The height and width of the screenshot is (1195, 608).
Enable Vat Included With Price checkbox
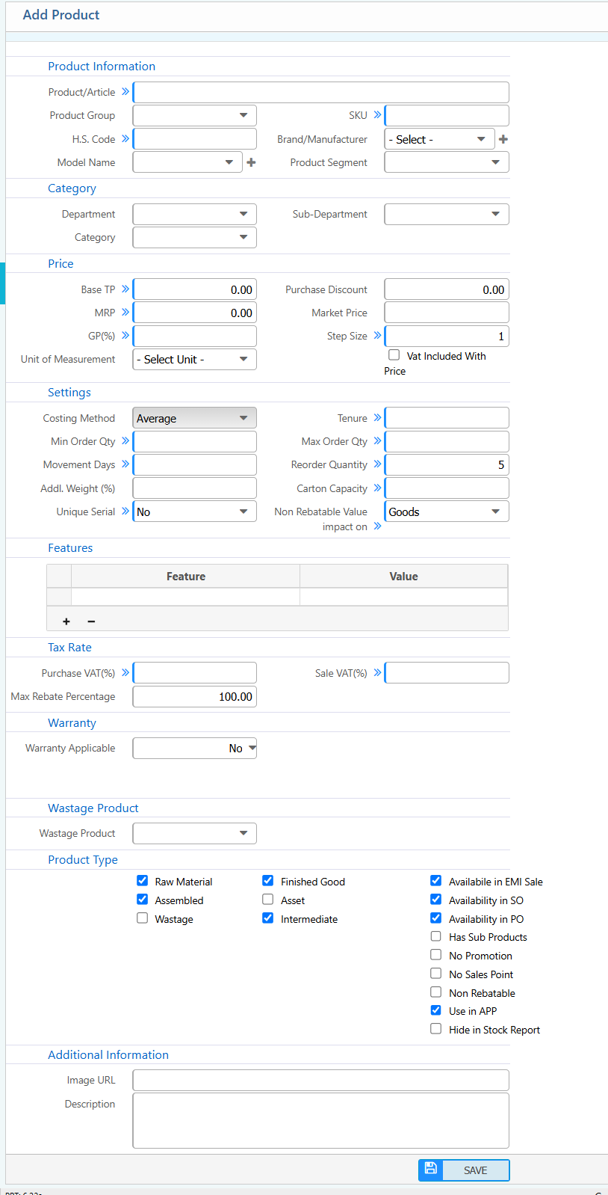394,355
